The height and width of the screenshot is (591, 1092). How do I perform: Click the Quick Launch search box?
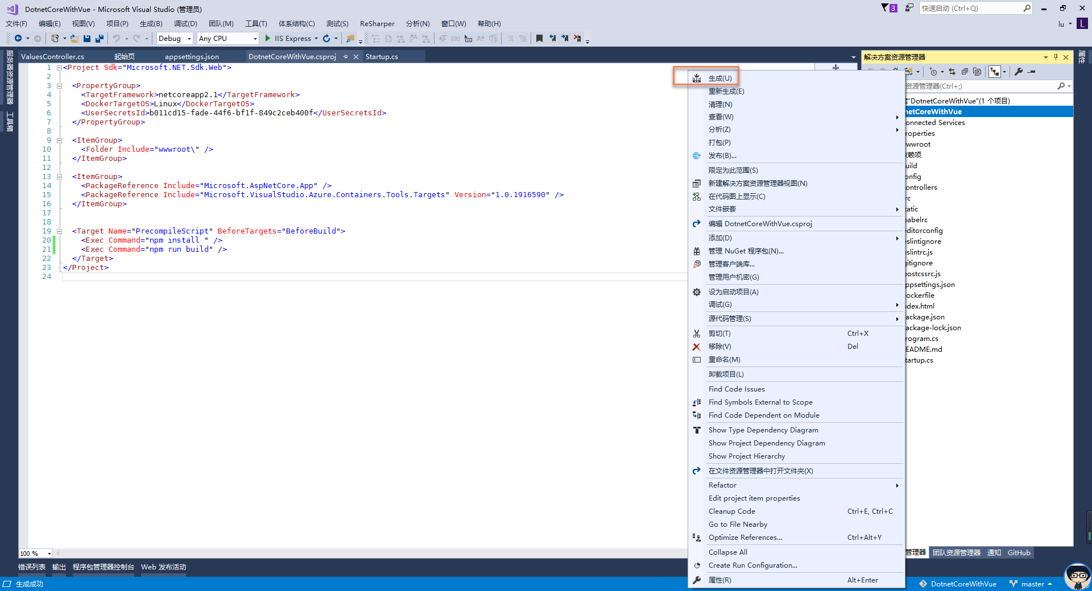pyautogui.click(x=975, y=8)
